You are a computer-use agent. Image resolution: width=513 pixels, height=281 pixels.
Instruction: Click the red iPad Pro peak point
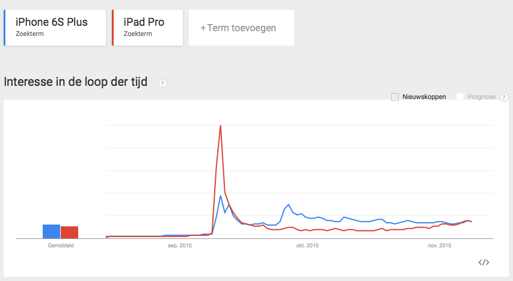(221, 125)
